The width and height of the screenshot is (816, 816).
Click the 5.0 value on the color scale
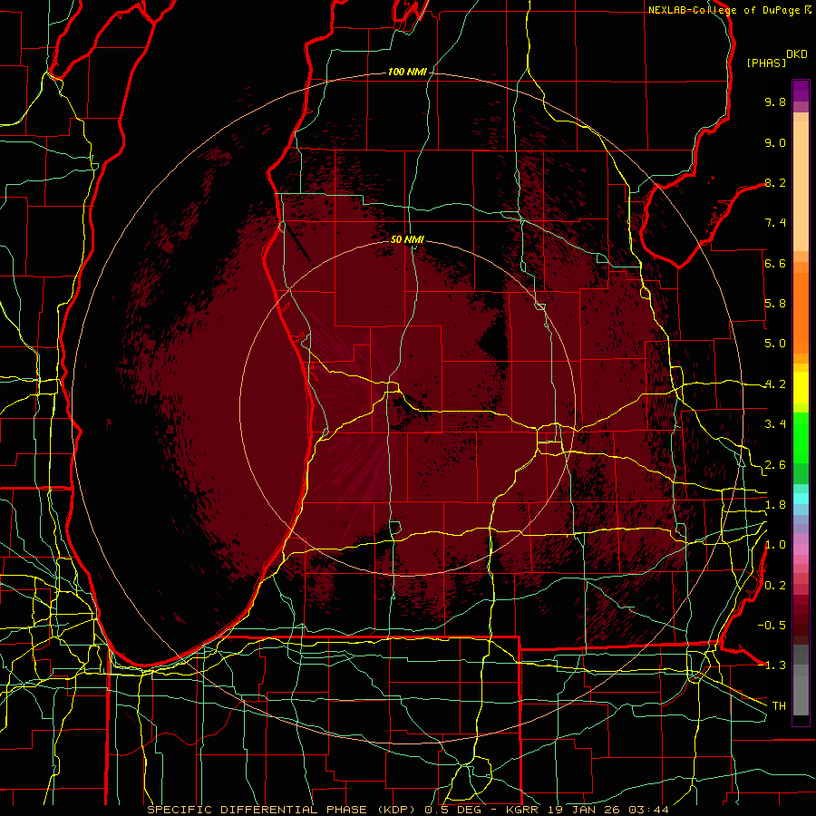coord(775,344)
